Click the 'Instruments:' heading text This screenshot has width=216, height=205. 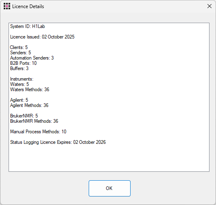click(x=22, y=79)
